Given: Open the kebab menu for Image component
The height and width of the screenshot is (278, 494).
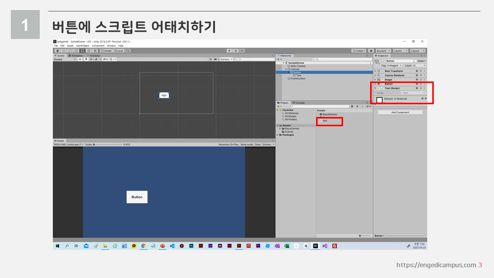Looking at the screenshot, I should point(425,80).
